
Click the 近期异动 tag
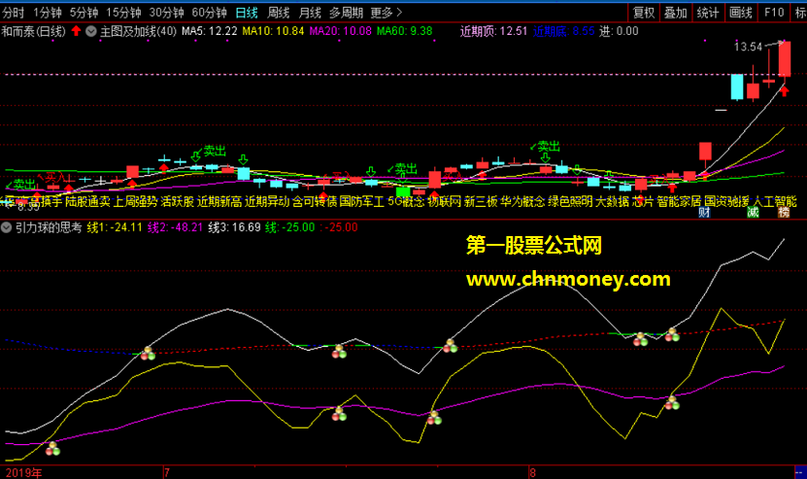point(267,201)
